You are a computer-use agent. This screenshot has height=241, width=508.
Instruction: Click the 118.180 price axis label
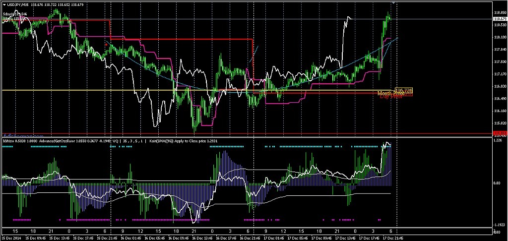coord(500,38)
